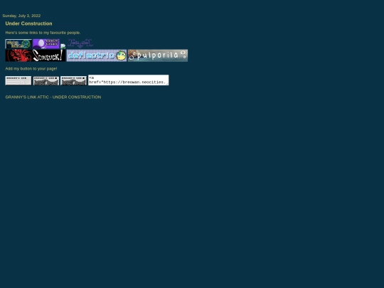Visit the Scumsuck banner link

click(x=36, y=55)
